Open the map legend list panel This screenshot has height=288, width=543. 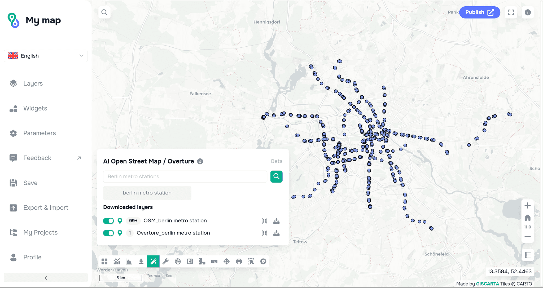click(x=527, y=255)
